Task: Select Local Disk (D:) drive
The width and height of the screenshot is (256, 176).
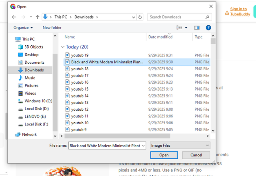Action: [33, 109]
